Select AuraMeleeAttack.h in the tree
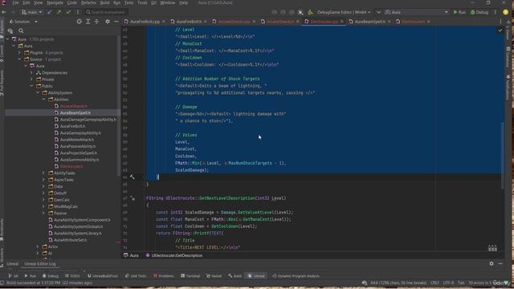This screenshot has height=289, width=514. coord(77,140)
